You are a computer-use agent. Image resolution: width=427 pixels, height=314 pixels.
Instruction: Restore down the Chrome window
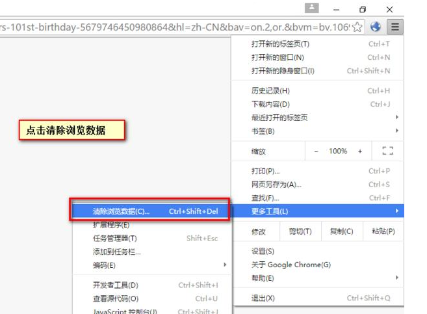[x=363, y=10]
